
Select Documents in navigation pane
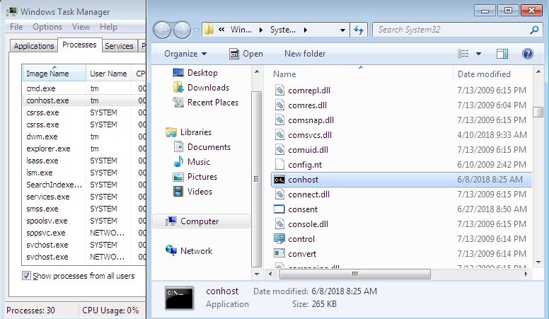pyautogui.click(x=202, y=147)
